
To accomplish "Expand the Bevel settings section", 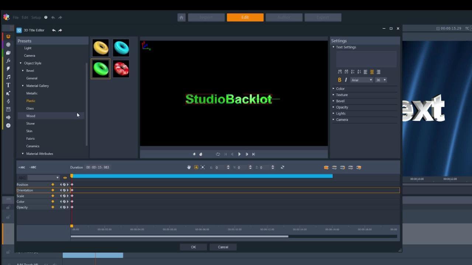I will pyautogui.click(x=333, y=101).
